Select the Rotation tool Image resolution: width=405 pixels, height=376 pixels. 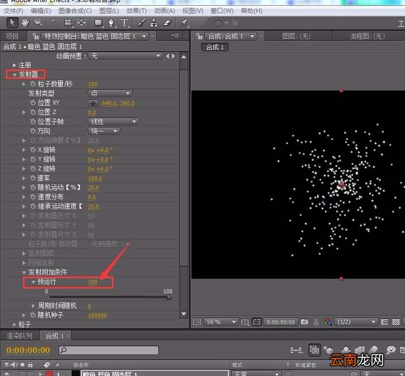click(x=55, y=23)
